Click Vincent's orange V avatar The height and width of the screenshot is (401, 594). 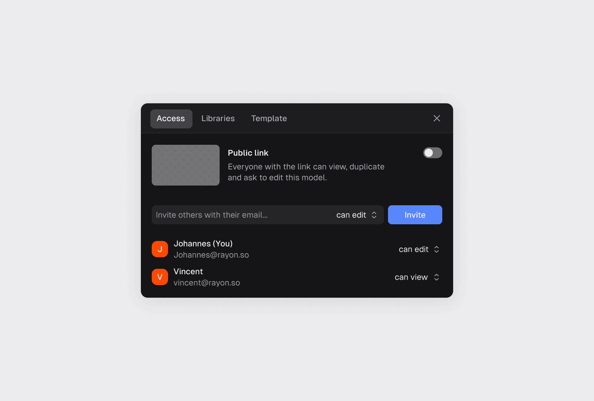160,277
